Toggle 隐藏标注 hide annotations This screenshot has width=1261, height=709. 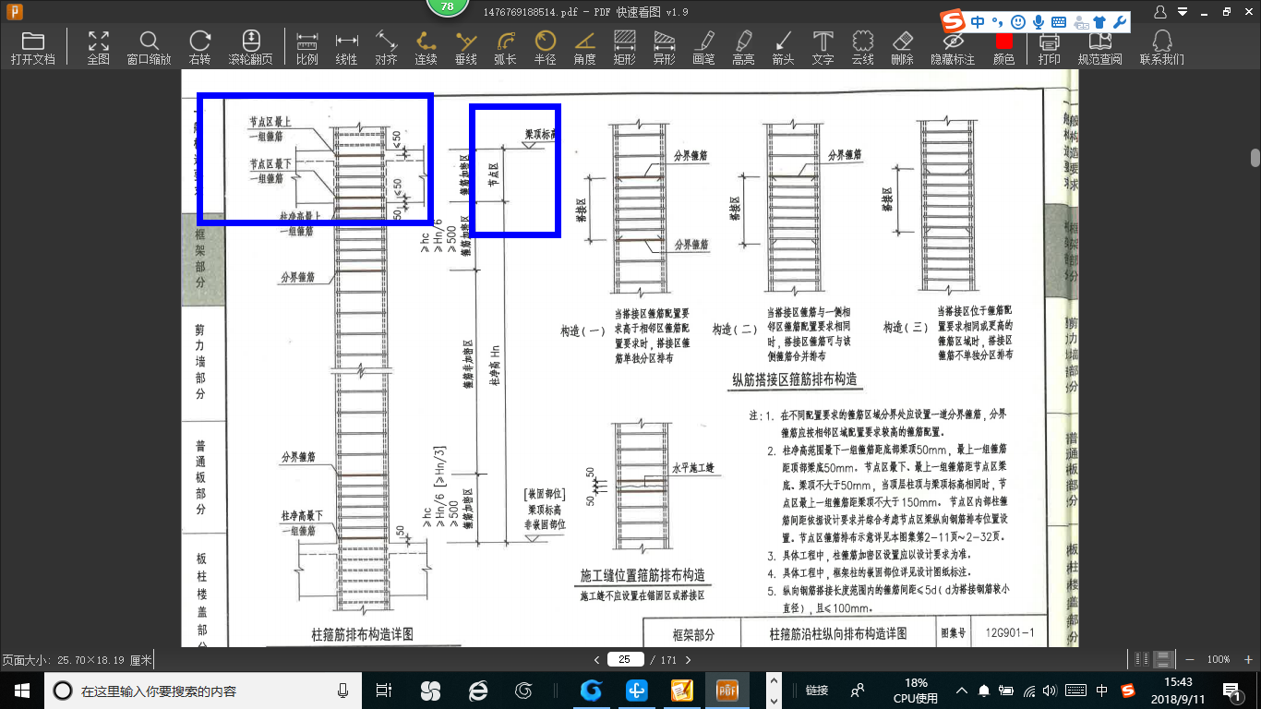pos(953,48)
